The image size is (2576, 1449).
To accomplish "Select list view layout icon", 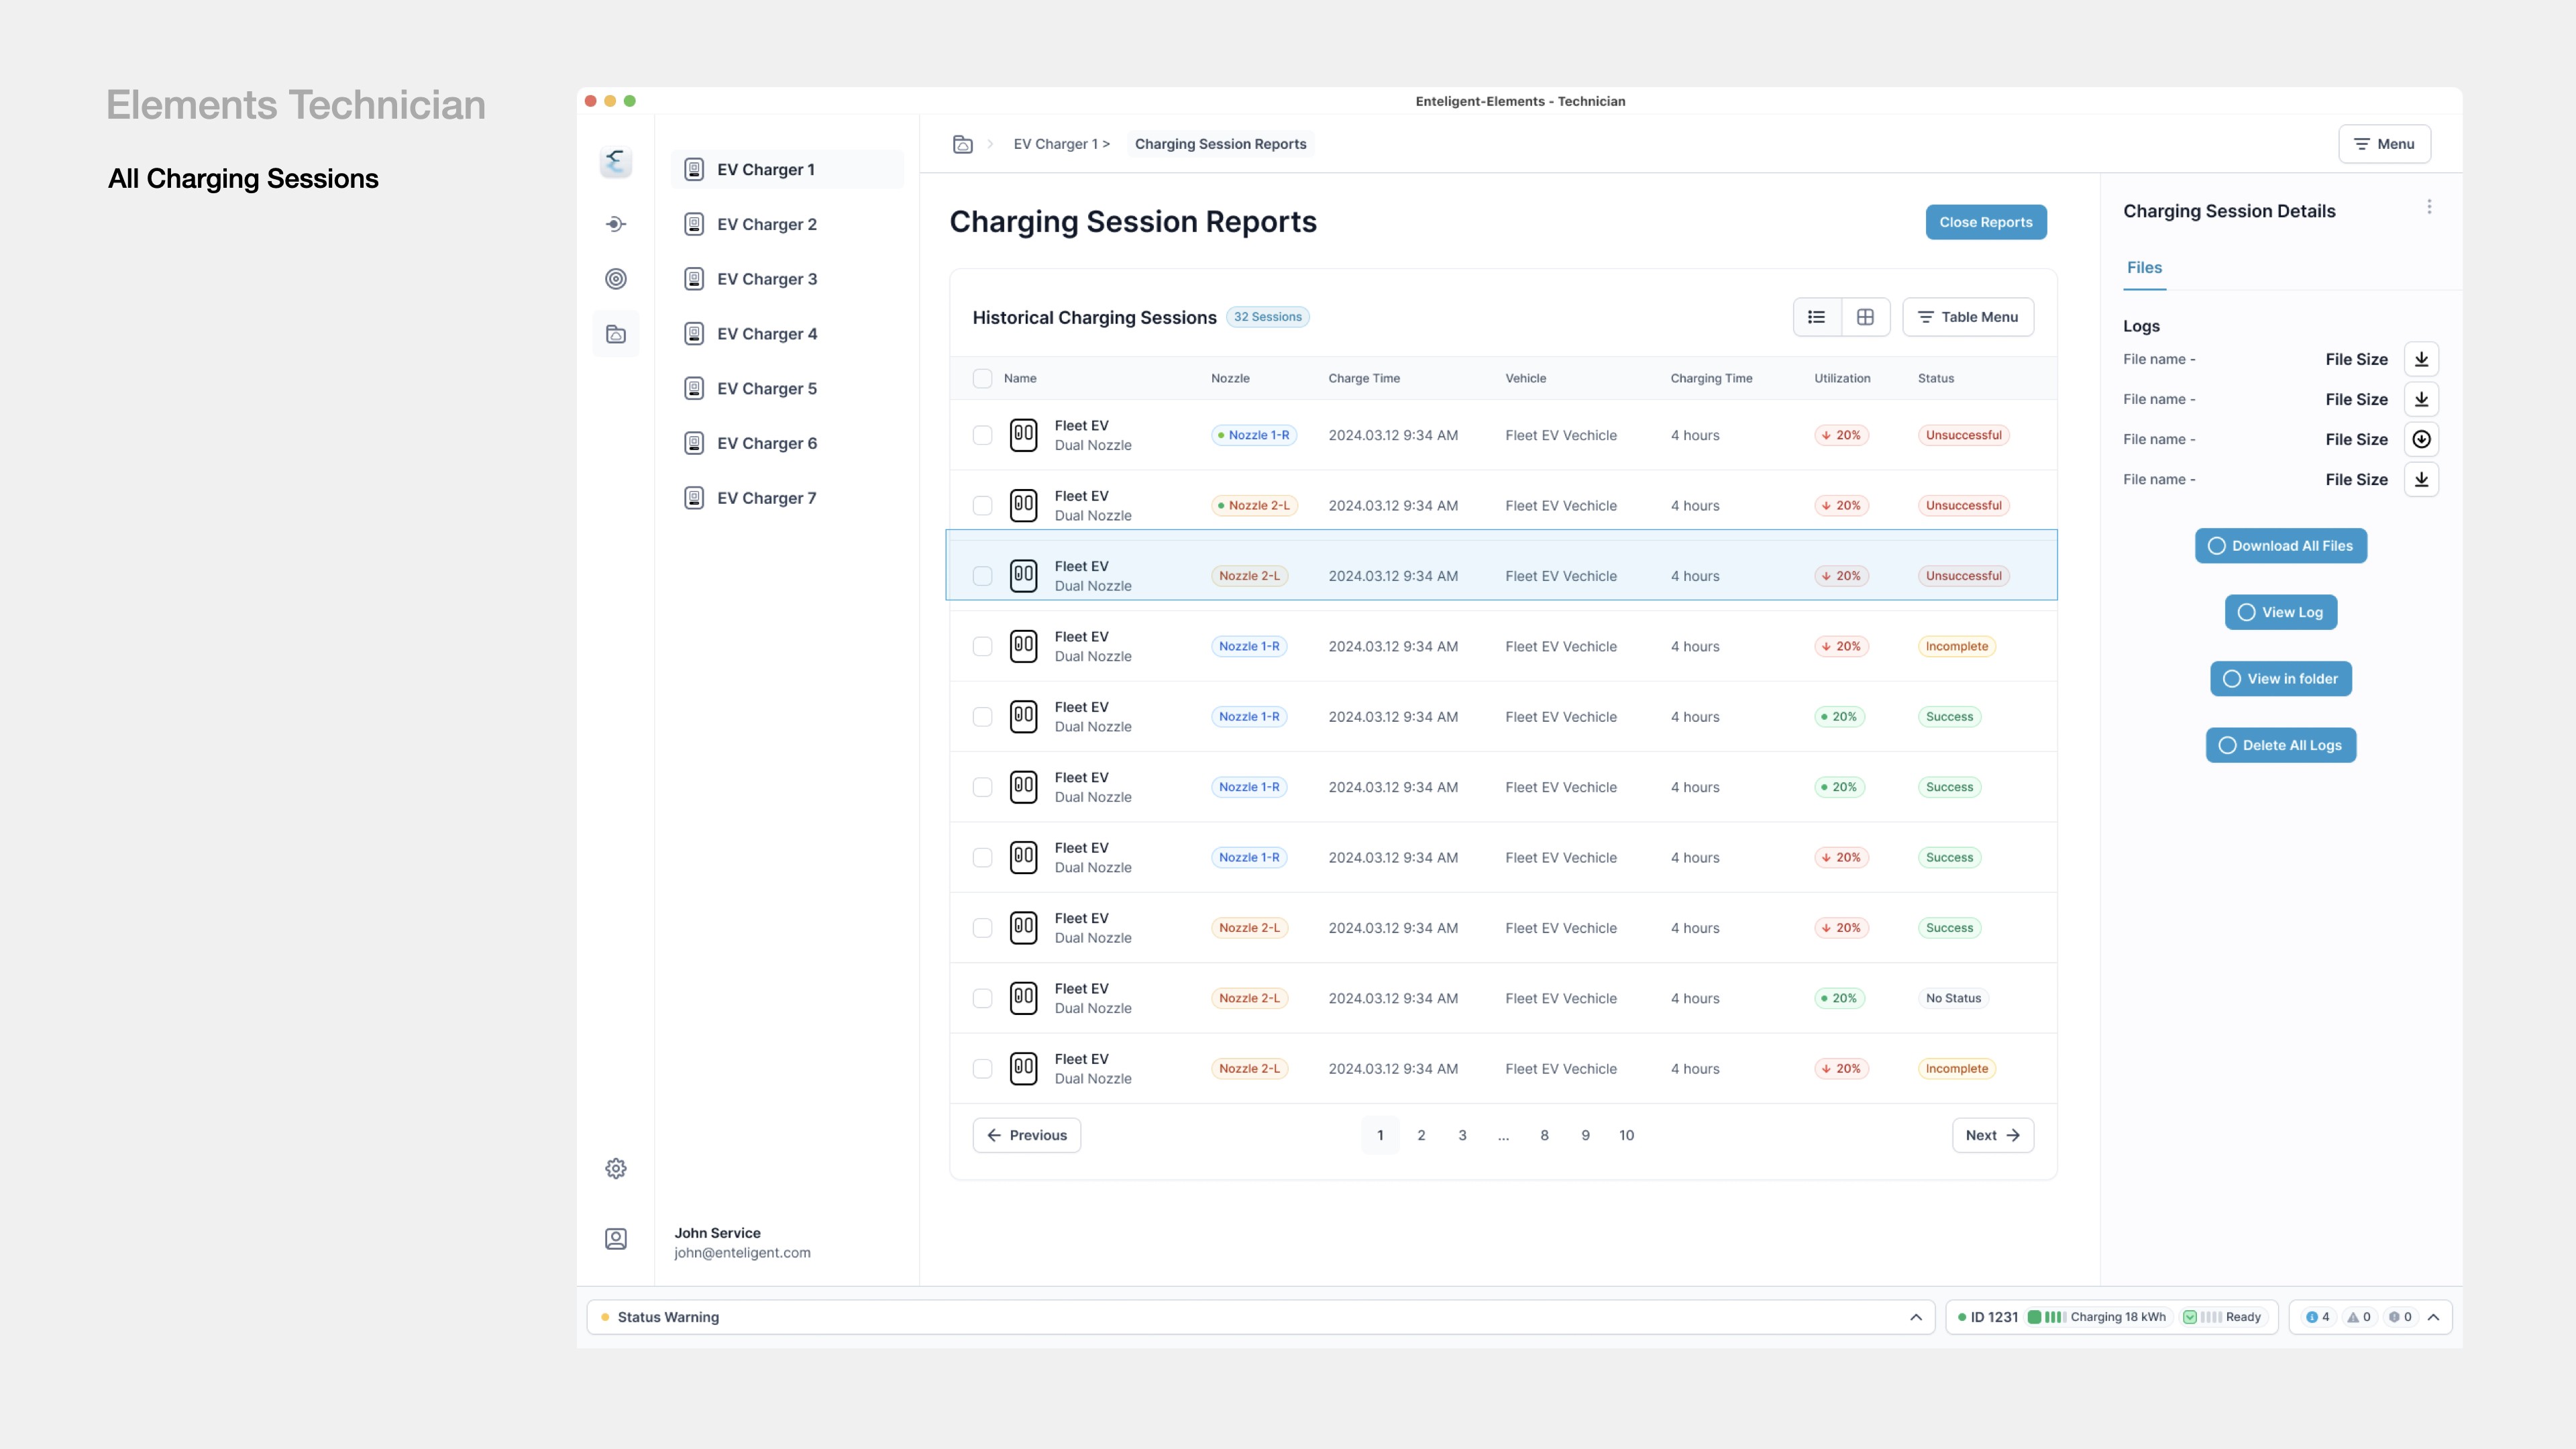I will click(x=1817, y=317).
